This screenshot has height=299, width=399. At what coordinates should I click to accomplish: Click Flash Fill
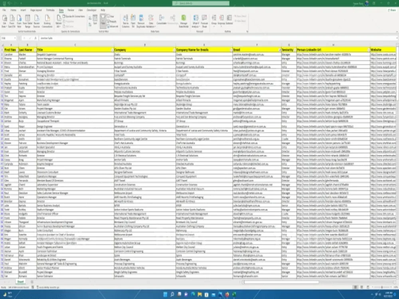tap(133, 21)
